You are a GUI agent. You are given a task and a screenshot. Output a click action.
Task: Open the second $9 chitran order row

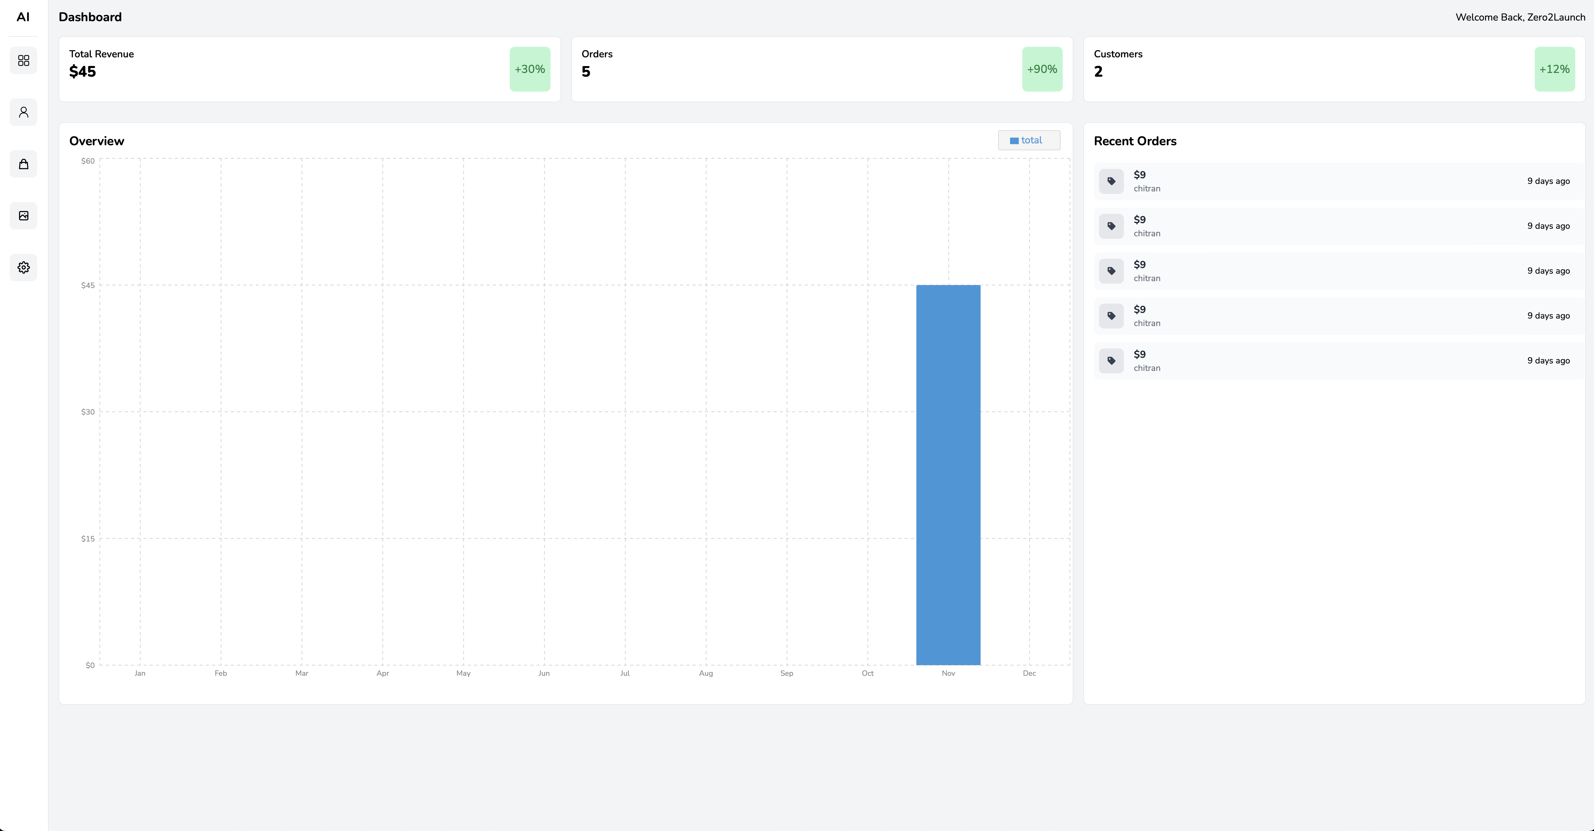pos(1337,226)
